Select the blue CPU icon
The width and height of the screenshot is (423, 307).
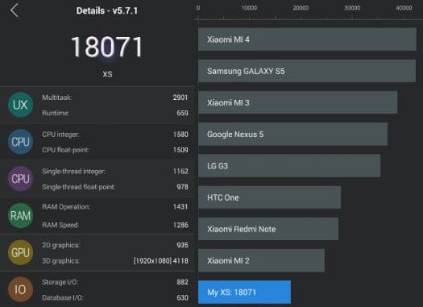click(20, 142)
